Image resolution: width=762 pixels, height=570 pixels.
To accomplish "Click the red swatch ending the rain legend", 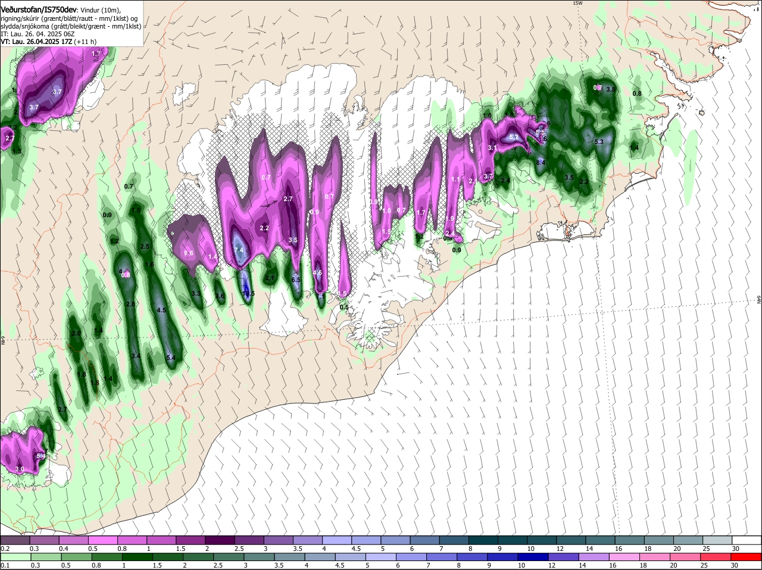I will click(x=747, y=557).
